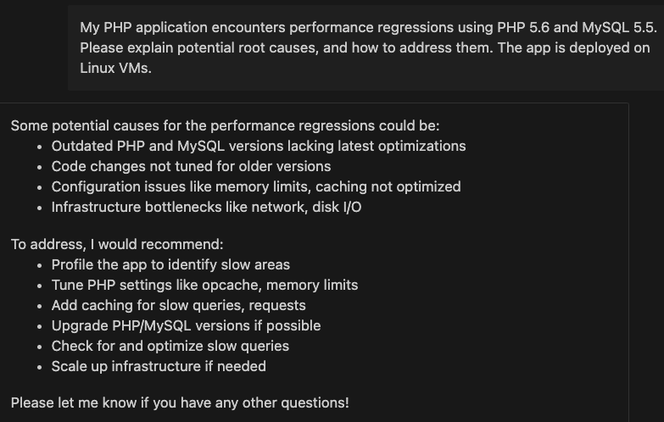Image resolution: width=664 pixels, height=422 pixels.
Task: Click 'Check for and optimize slow queries'
Action: (x=170, y=346)
